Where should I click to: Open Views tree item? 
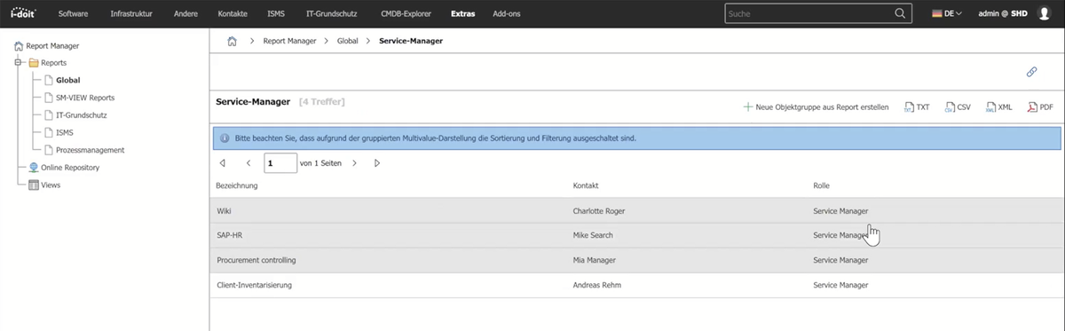point(51,185)
